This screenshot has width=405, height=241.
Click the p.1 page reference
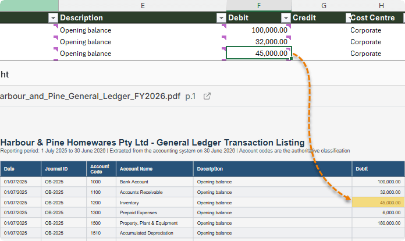pos(190,97)
